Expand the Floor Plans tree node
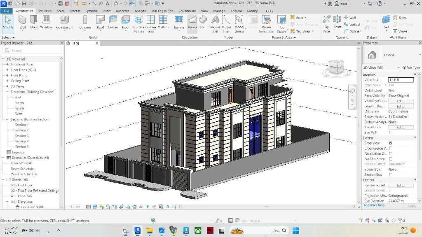Image resolution: width=422 pixels, height=237 pixels. coord(7,75)
